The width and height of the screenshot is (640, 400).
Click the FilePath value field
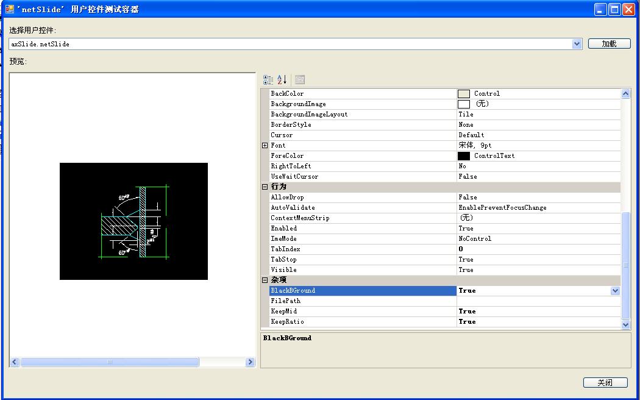(538, 301)
